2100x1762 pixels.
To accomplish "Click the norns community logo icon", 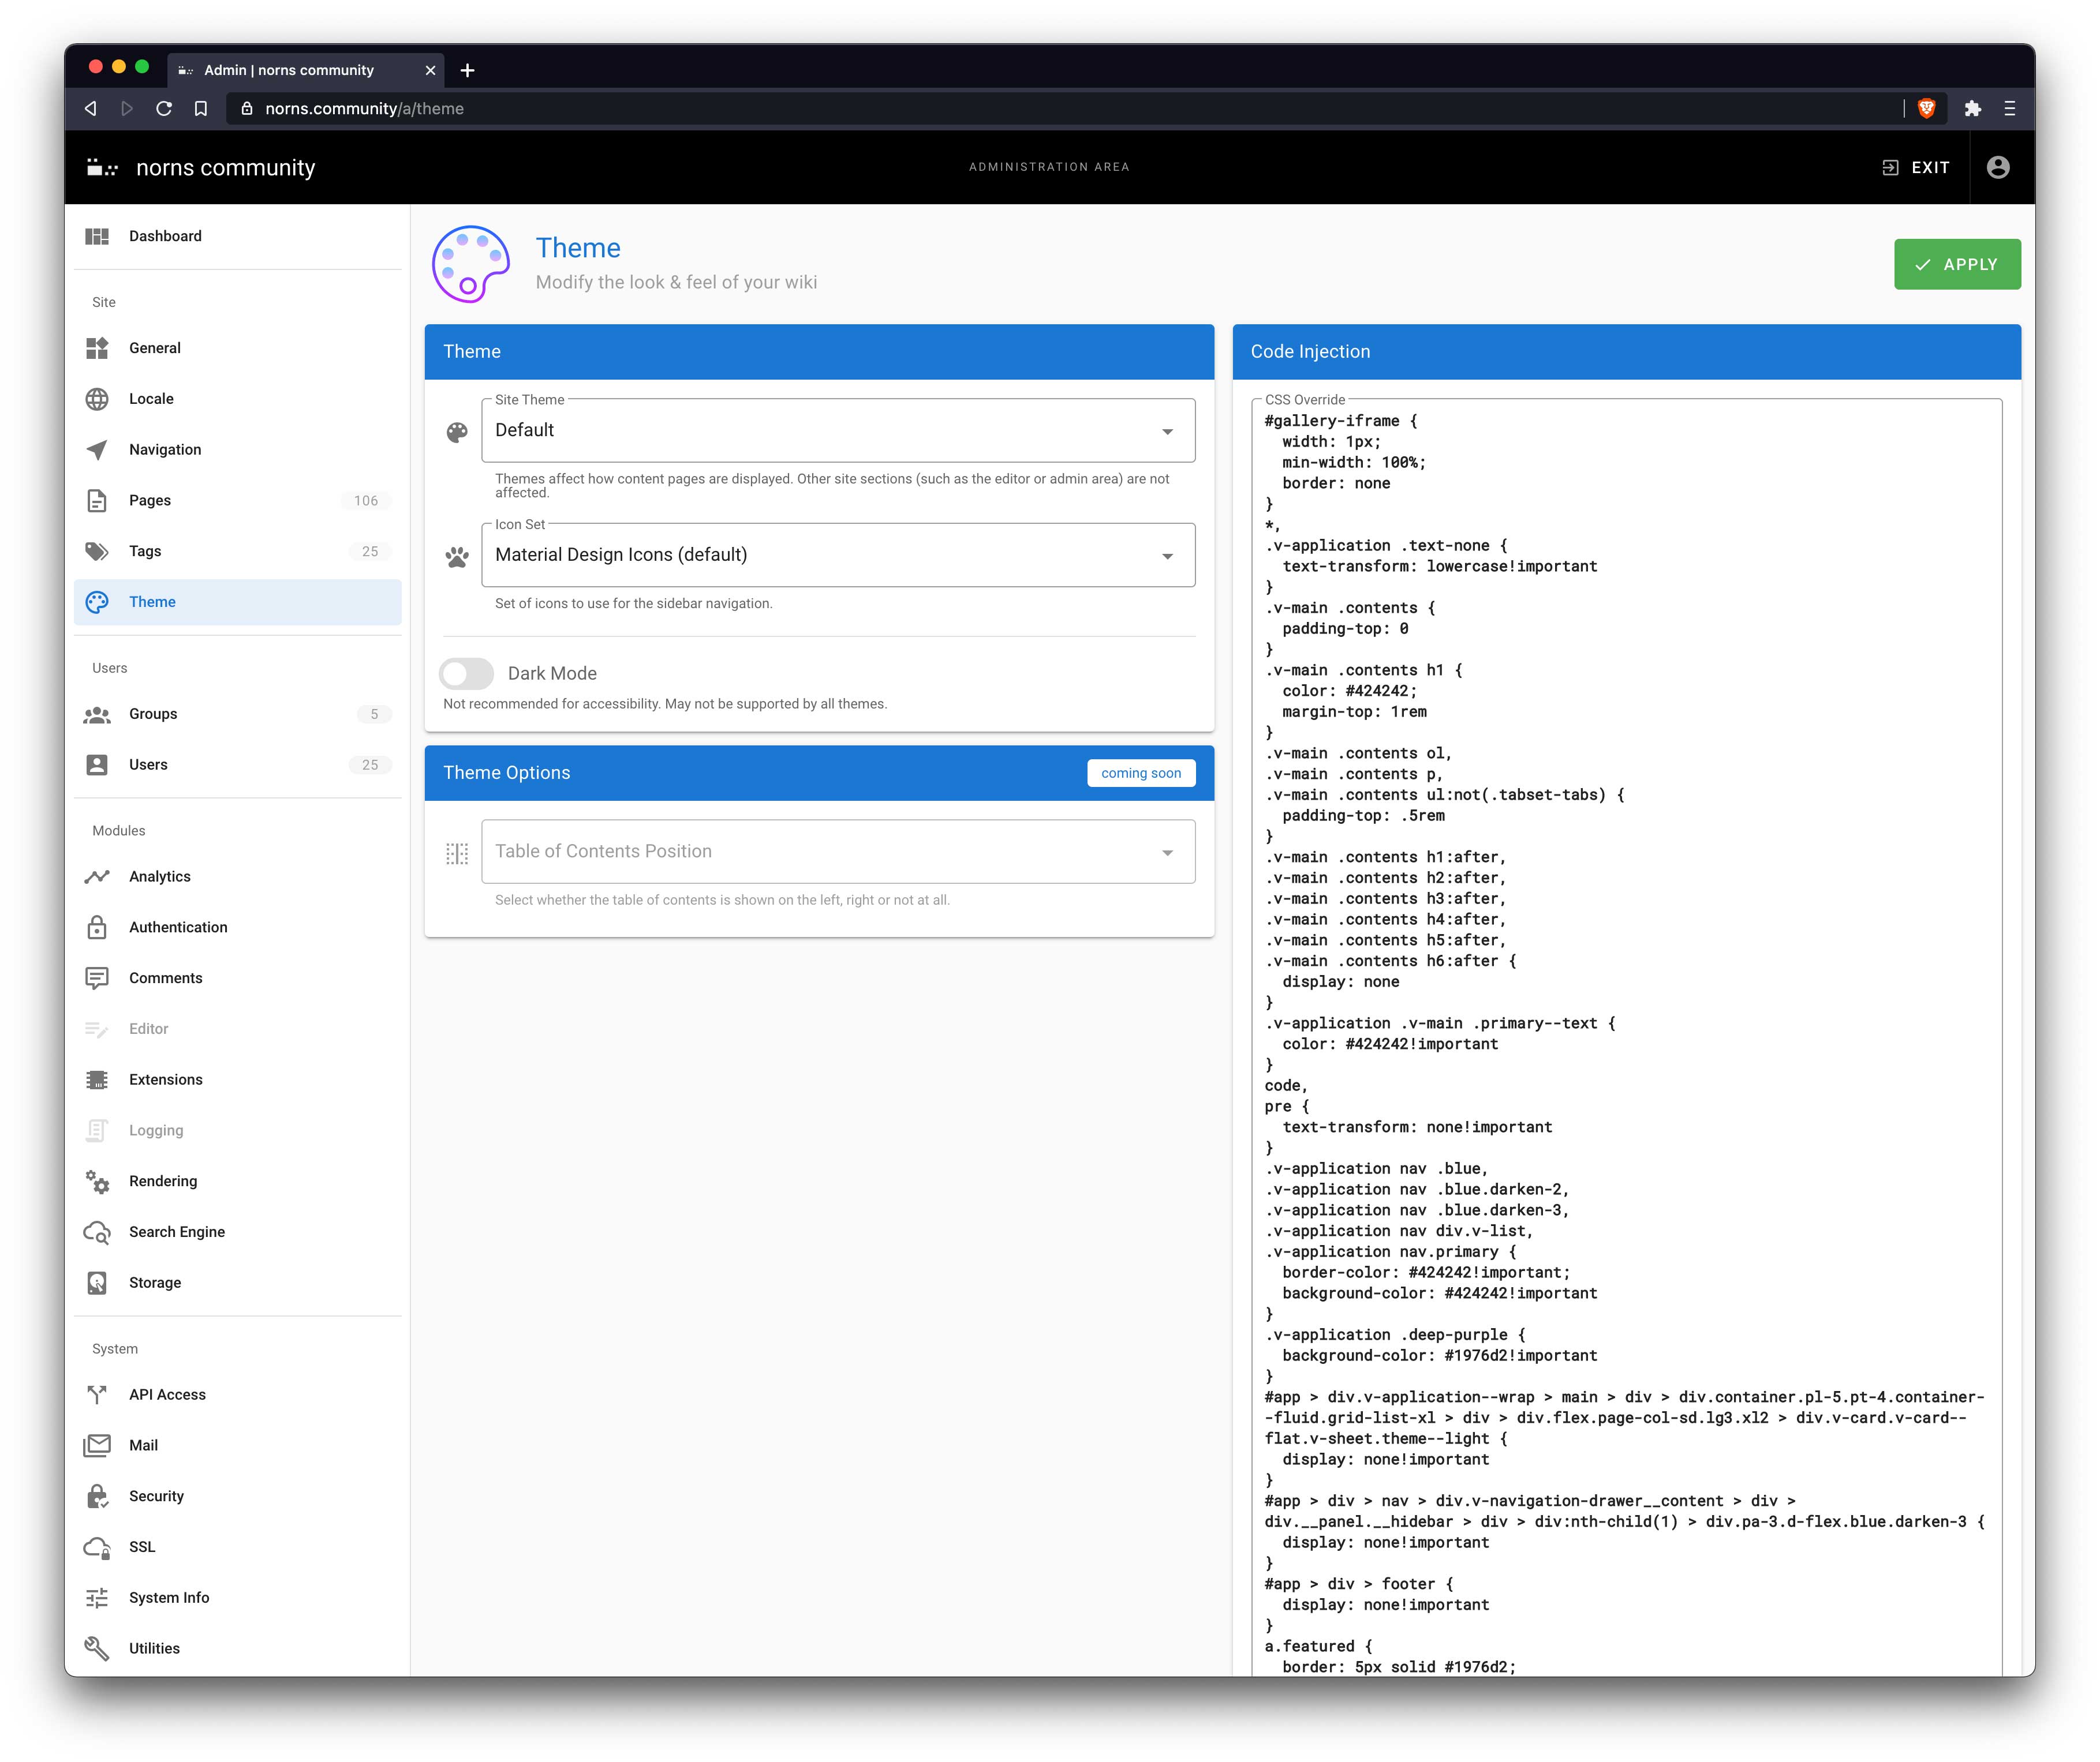I will tap(102, 168).
